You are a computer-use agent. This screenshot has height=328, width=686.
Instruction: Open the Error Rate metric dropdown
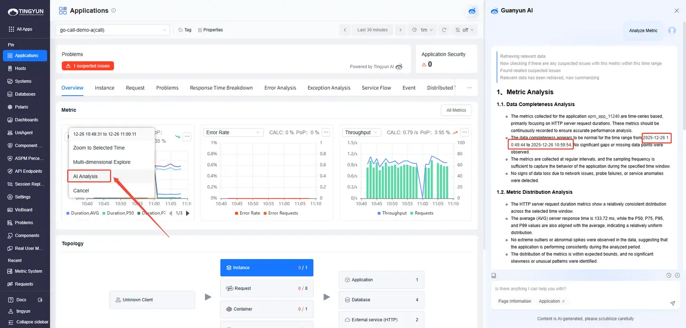pos(233,132)
